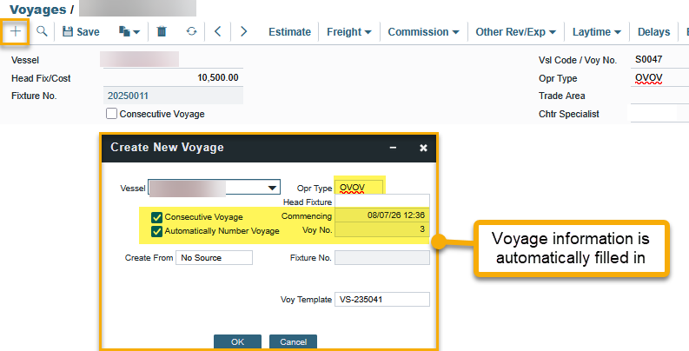Open the copy voyage icon dropdown
Screen dimensions: 689x351
pos(129,31)
